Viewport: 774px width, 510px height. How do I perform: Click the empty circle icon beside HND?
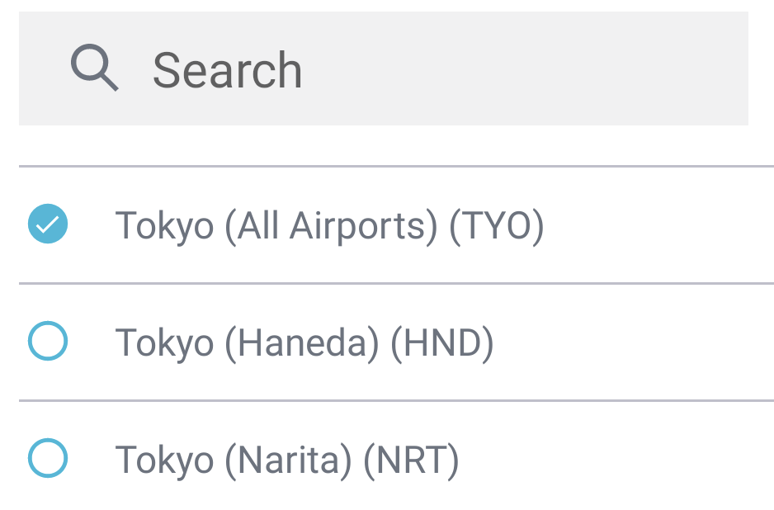(48, 341)
